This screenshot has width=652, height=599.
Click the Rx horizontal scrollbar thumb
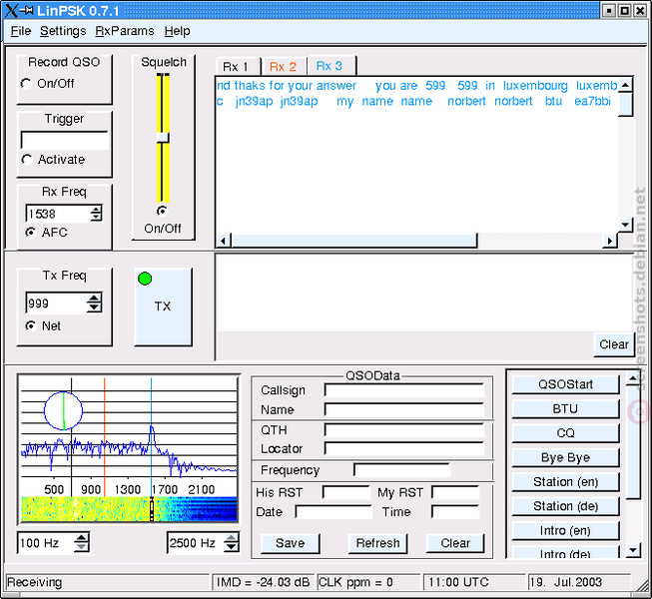tap(353, 241)
